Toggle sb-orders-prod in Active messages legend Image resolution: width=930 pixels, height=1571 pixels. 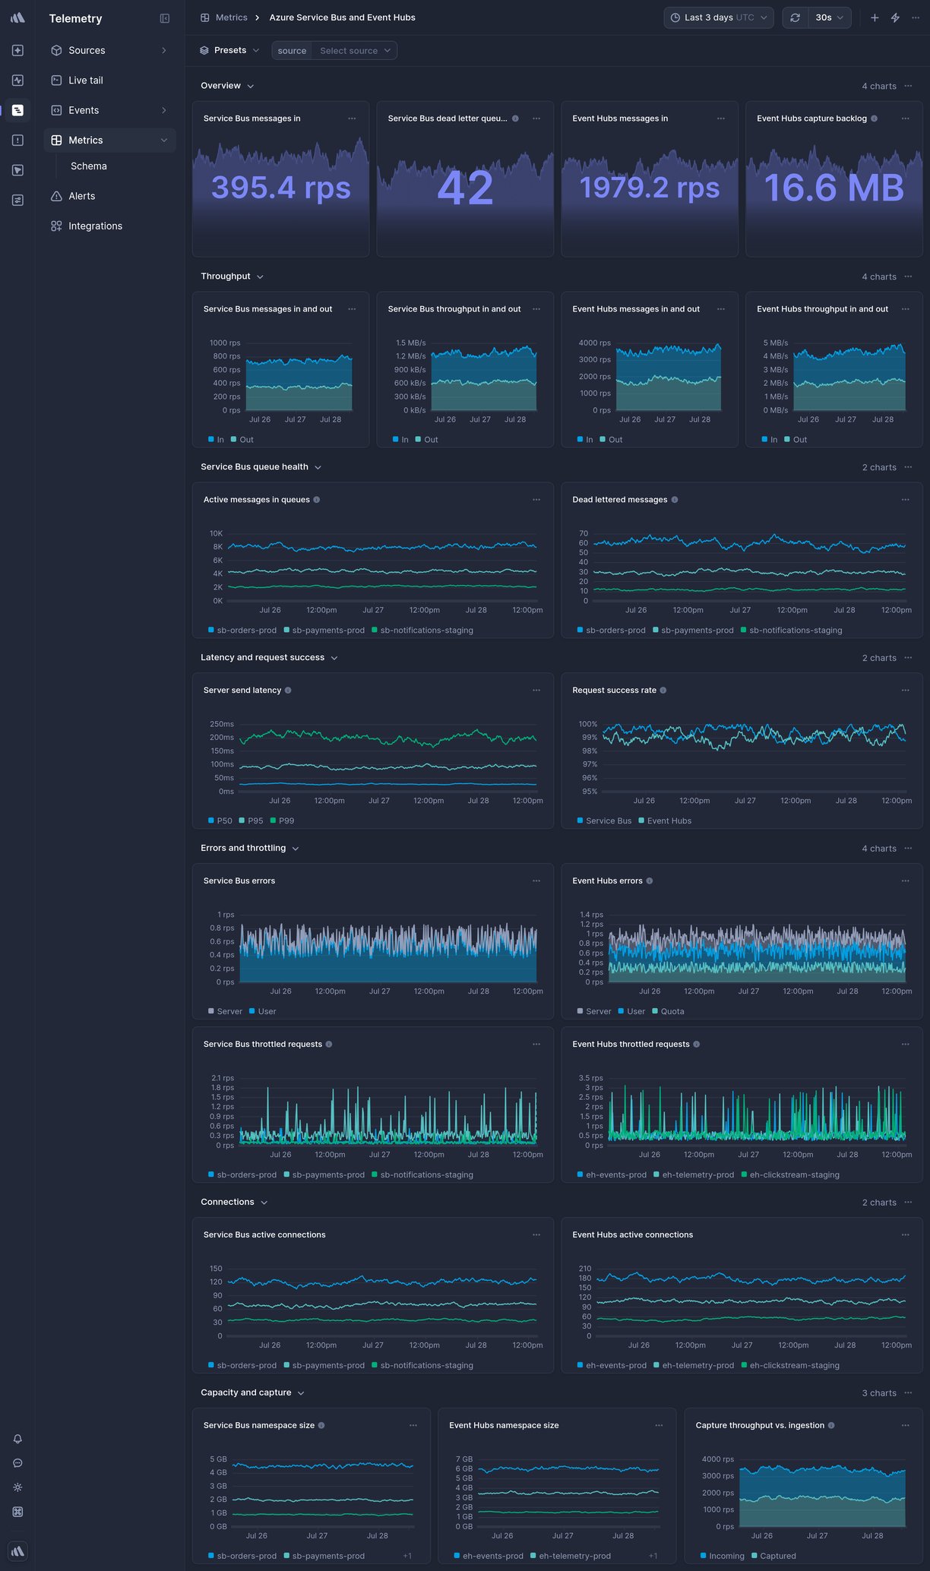(x=242, y=631)
